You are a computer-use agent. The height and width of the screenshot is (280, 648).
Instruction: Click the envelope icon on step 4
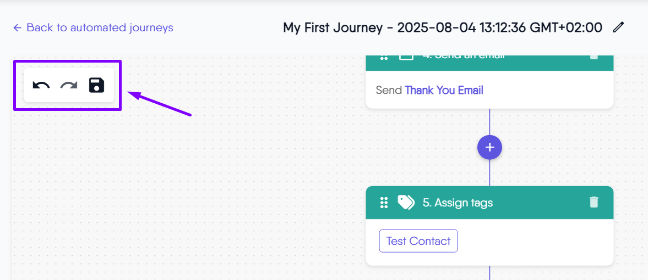pos(406,57)
